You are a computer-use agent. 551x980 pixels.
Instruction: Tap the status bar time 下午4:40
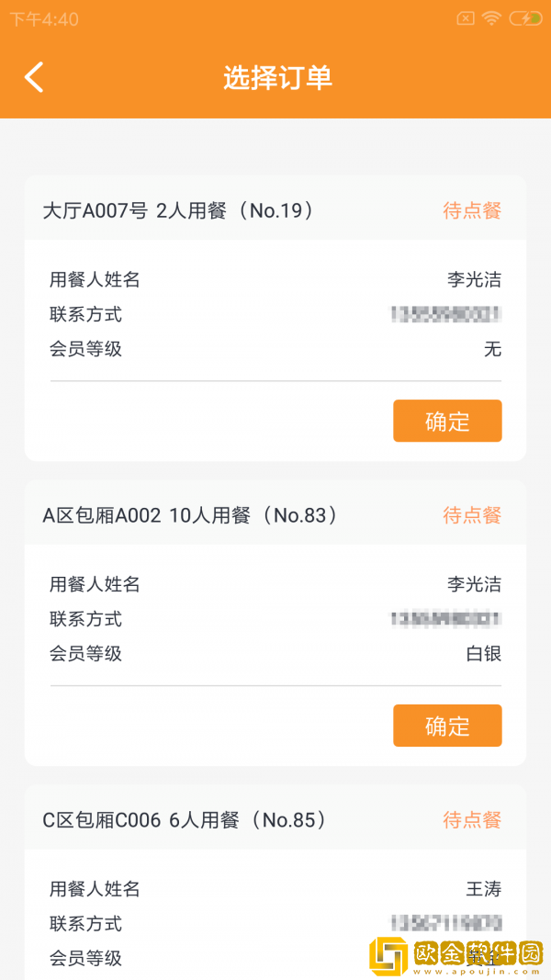point(44,18)
